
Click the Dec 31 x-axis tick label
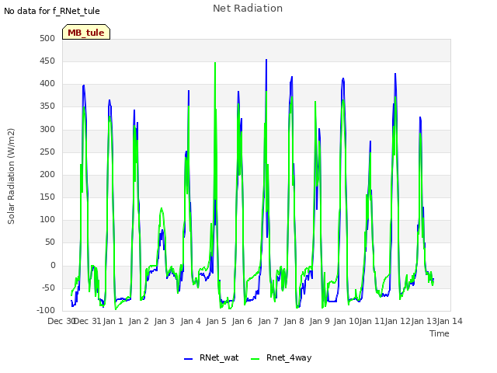[87, 321]
